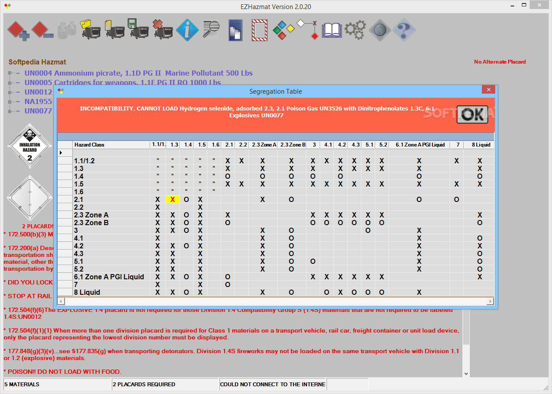This screenshot has height=394, width=552.
Task: Click the blue clipboard copy icon
Action: 235,30
